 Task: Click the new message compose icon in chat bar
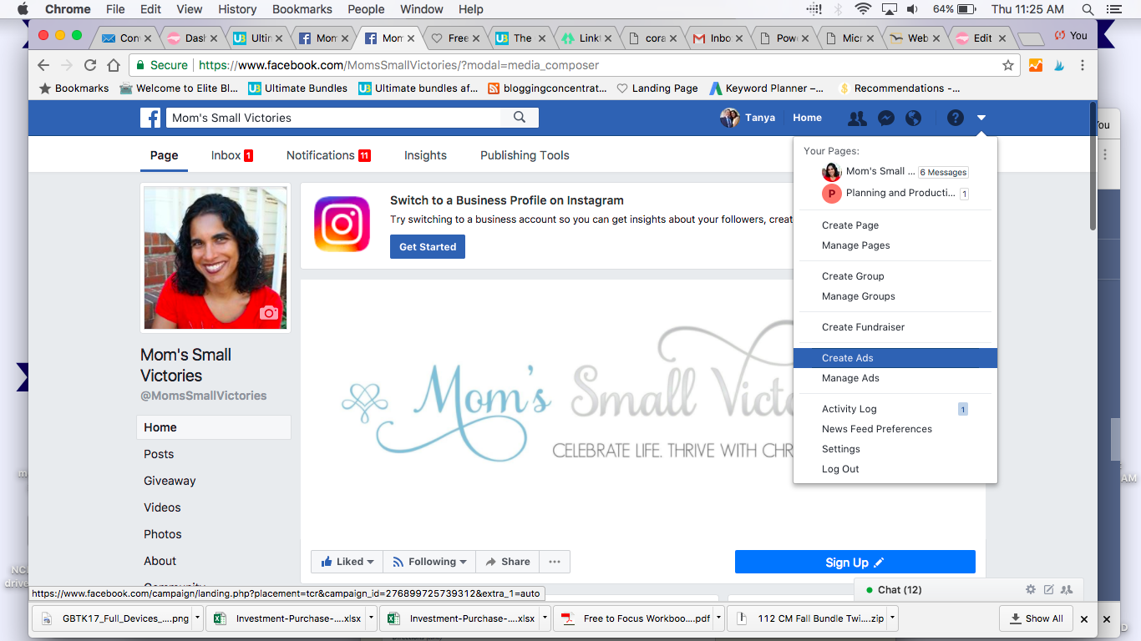point(1049,589)
